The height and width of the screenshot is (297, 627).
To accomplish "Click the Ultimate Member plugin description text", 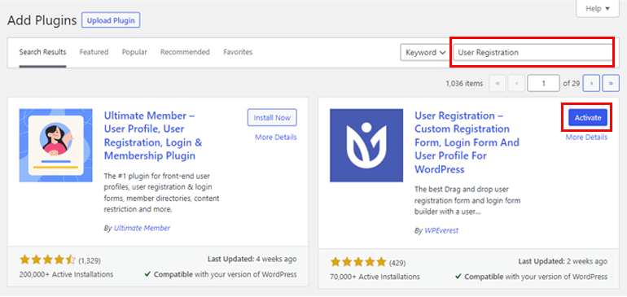I will click(161, 192).
